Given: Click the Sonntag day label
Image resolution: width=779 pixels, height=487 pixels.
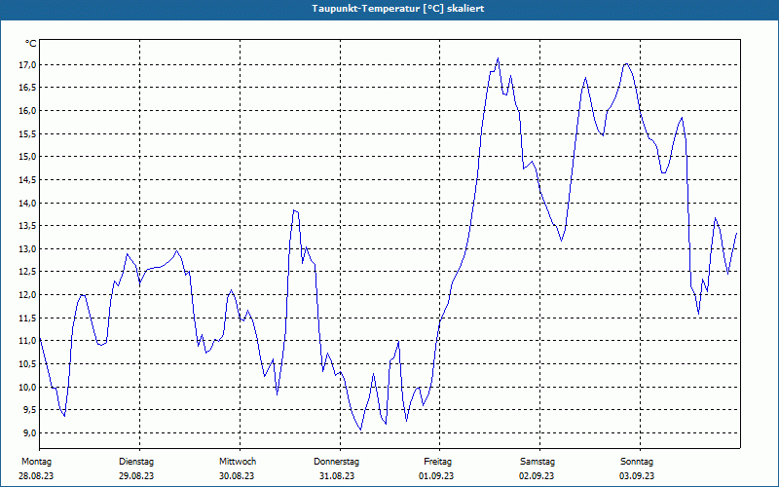Looking at the screenshot, I should tap(637, 462).
